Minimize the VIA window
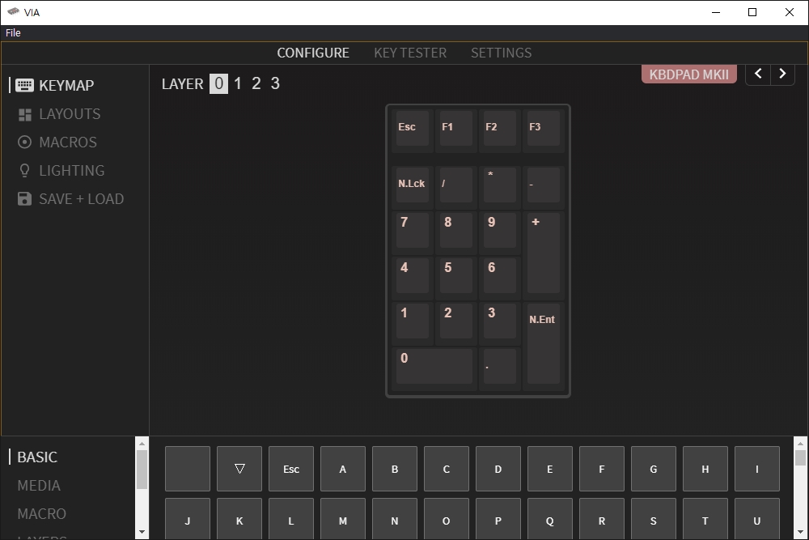The height and width of the screenshot is (540, 809). (x=716, y=12)
